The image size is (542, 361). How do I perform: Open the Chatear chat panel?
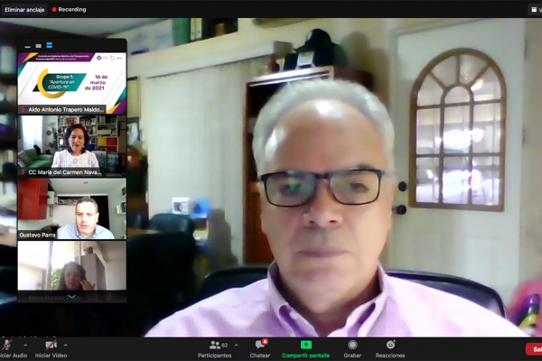pyautogui.click(x=260, y=349)
